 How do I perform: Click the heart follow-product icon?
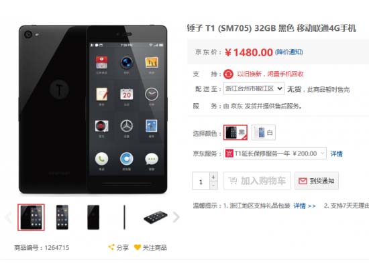pyautogui.click(x=137, y=247)
